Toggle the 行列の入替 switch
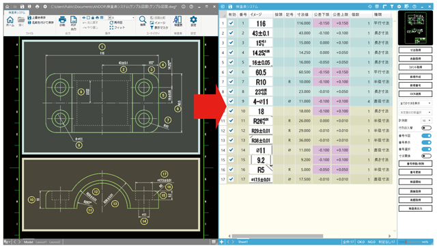Viewport: 437px width, 248px height. click(x=426, y=128)
